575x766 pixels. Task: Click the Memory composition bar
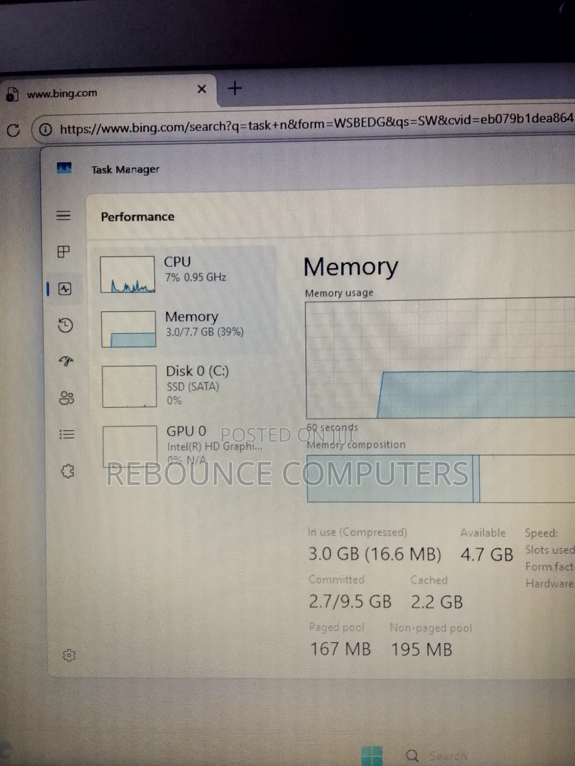pos(441,478)
